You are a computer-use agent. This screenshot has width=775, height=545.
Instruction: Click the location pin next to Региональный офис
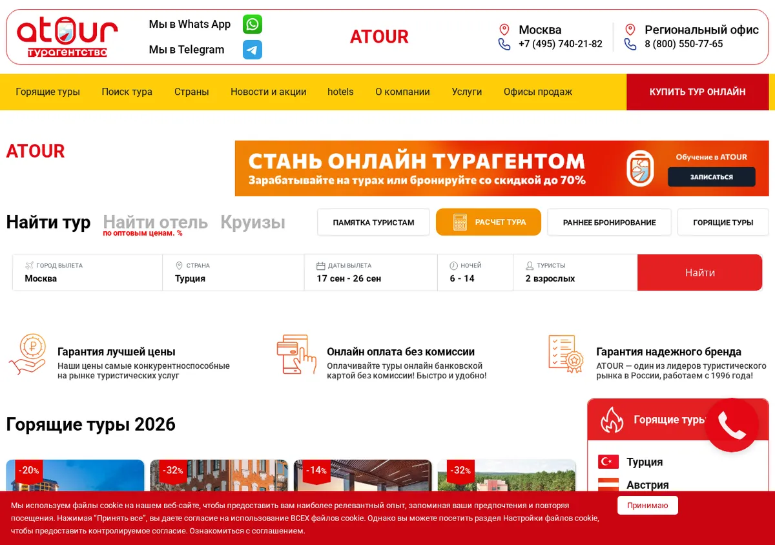pos(630,30)
